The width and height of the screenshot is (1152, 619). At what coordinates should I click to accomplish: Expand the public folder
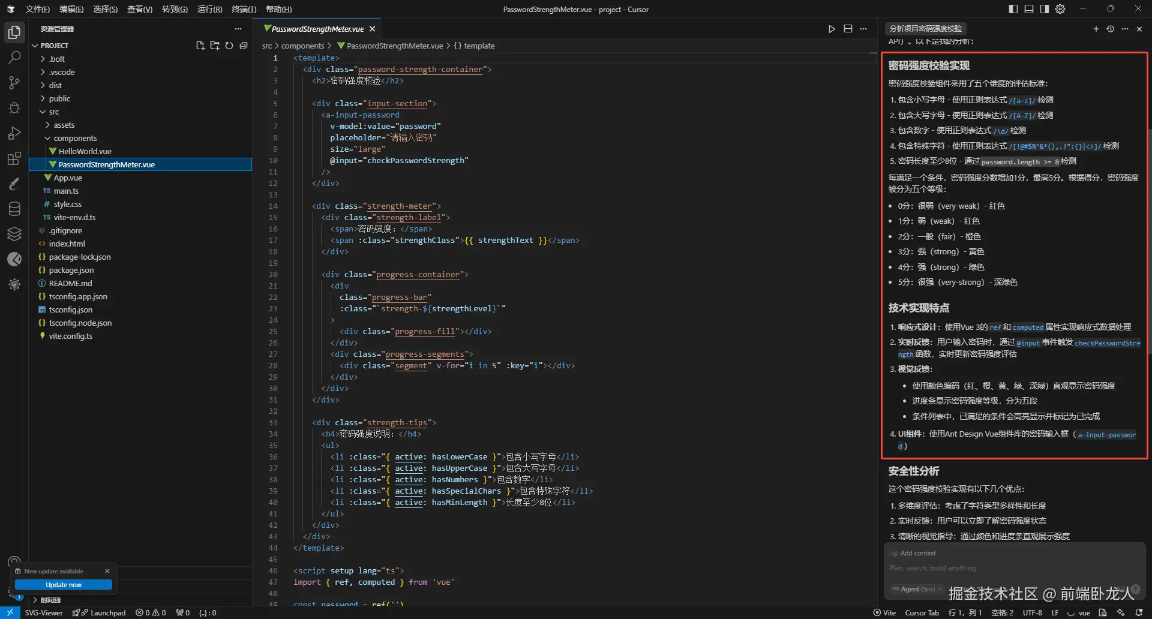coord(140,98)
